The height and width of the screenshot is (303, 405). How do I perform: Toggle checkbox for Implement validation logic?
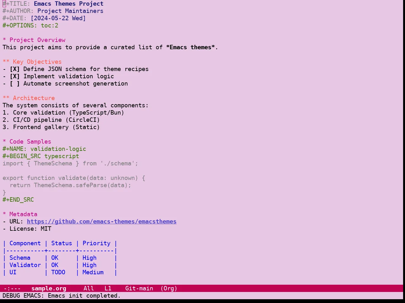[x=15, y=76]
